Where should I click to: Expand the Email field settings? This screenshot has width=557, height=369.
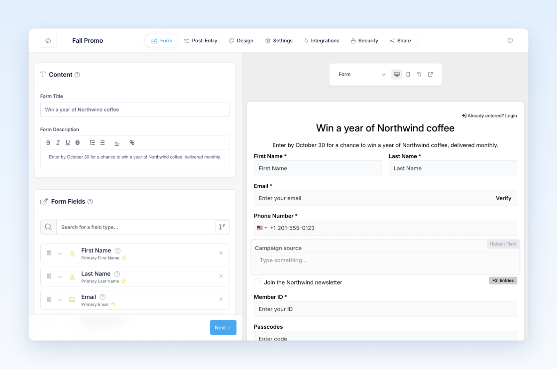coord(60,300)
